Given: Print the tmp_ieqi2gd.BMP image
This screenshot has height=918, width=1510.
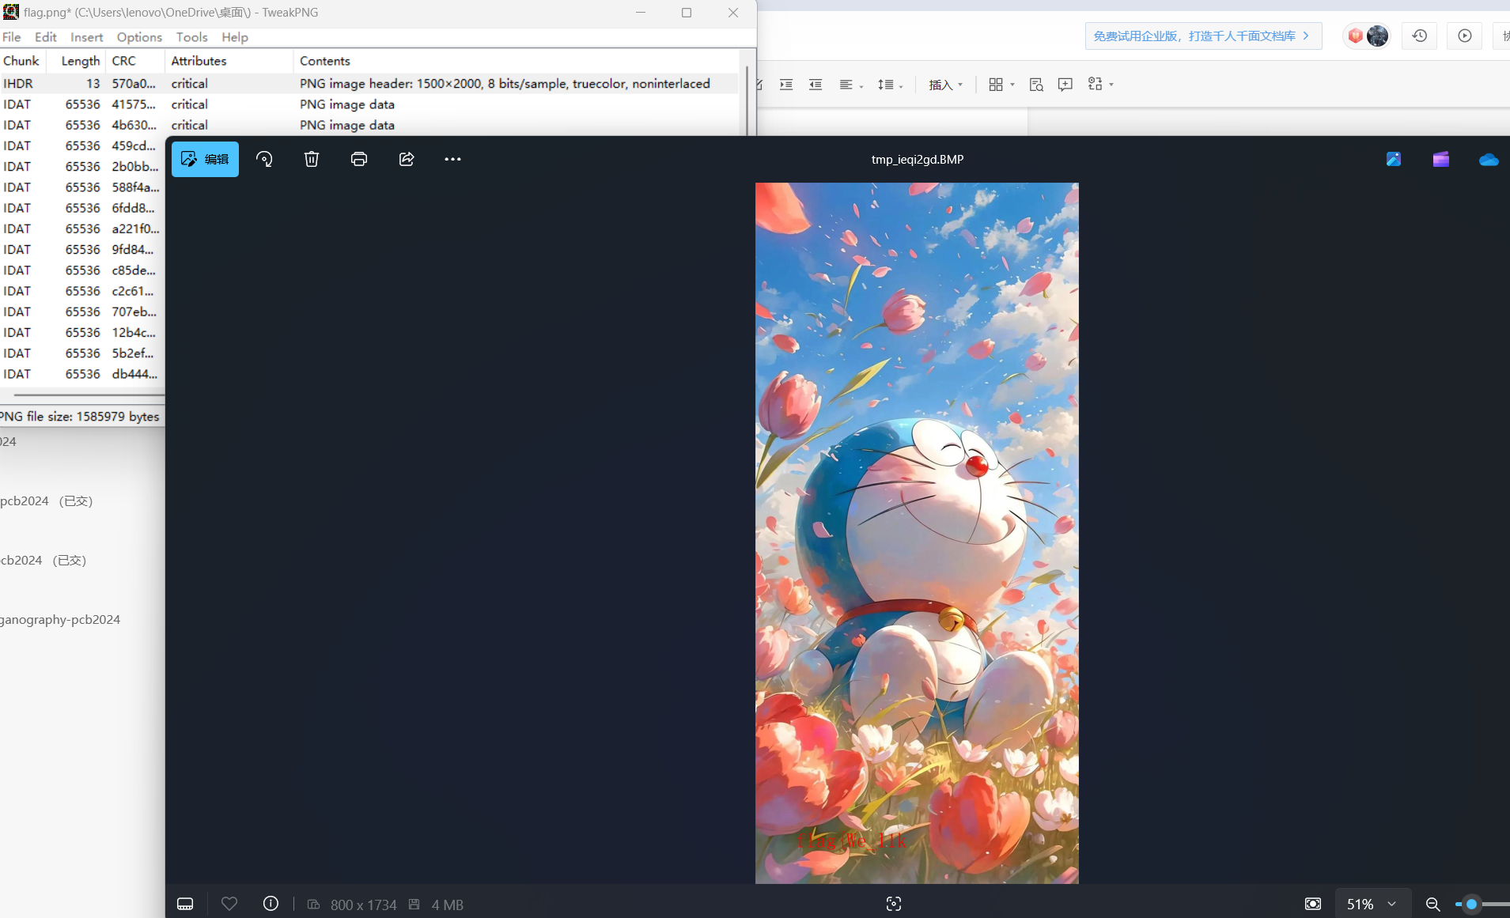Looking at the screenshot, I should [359, 159].
